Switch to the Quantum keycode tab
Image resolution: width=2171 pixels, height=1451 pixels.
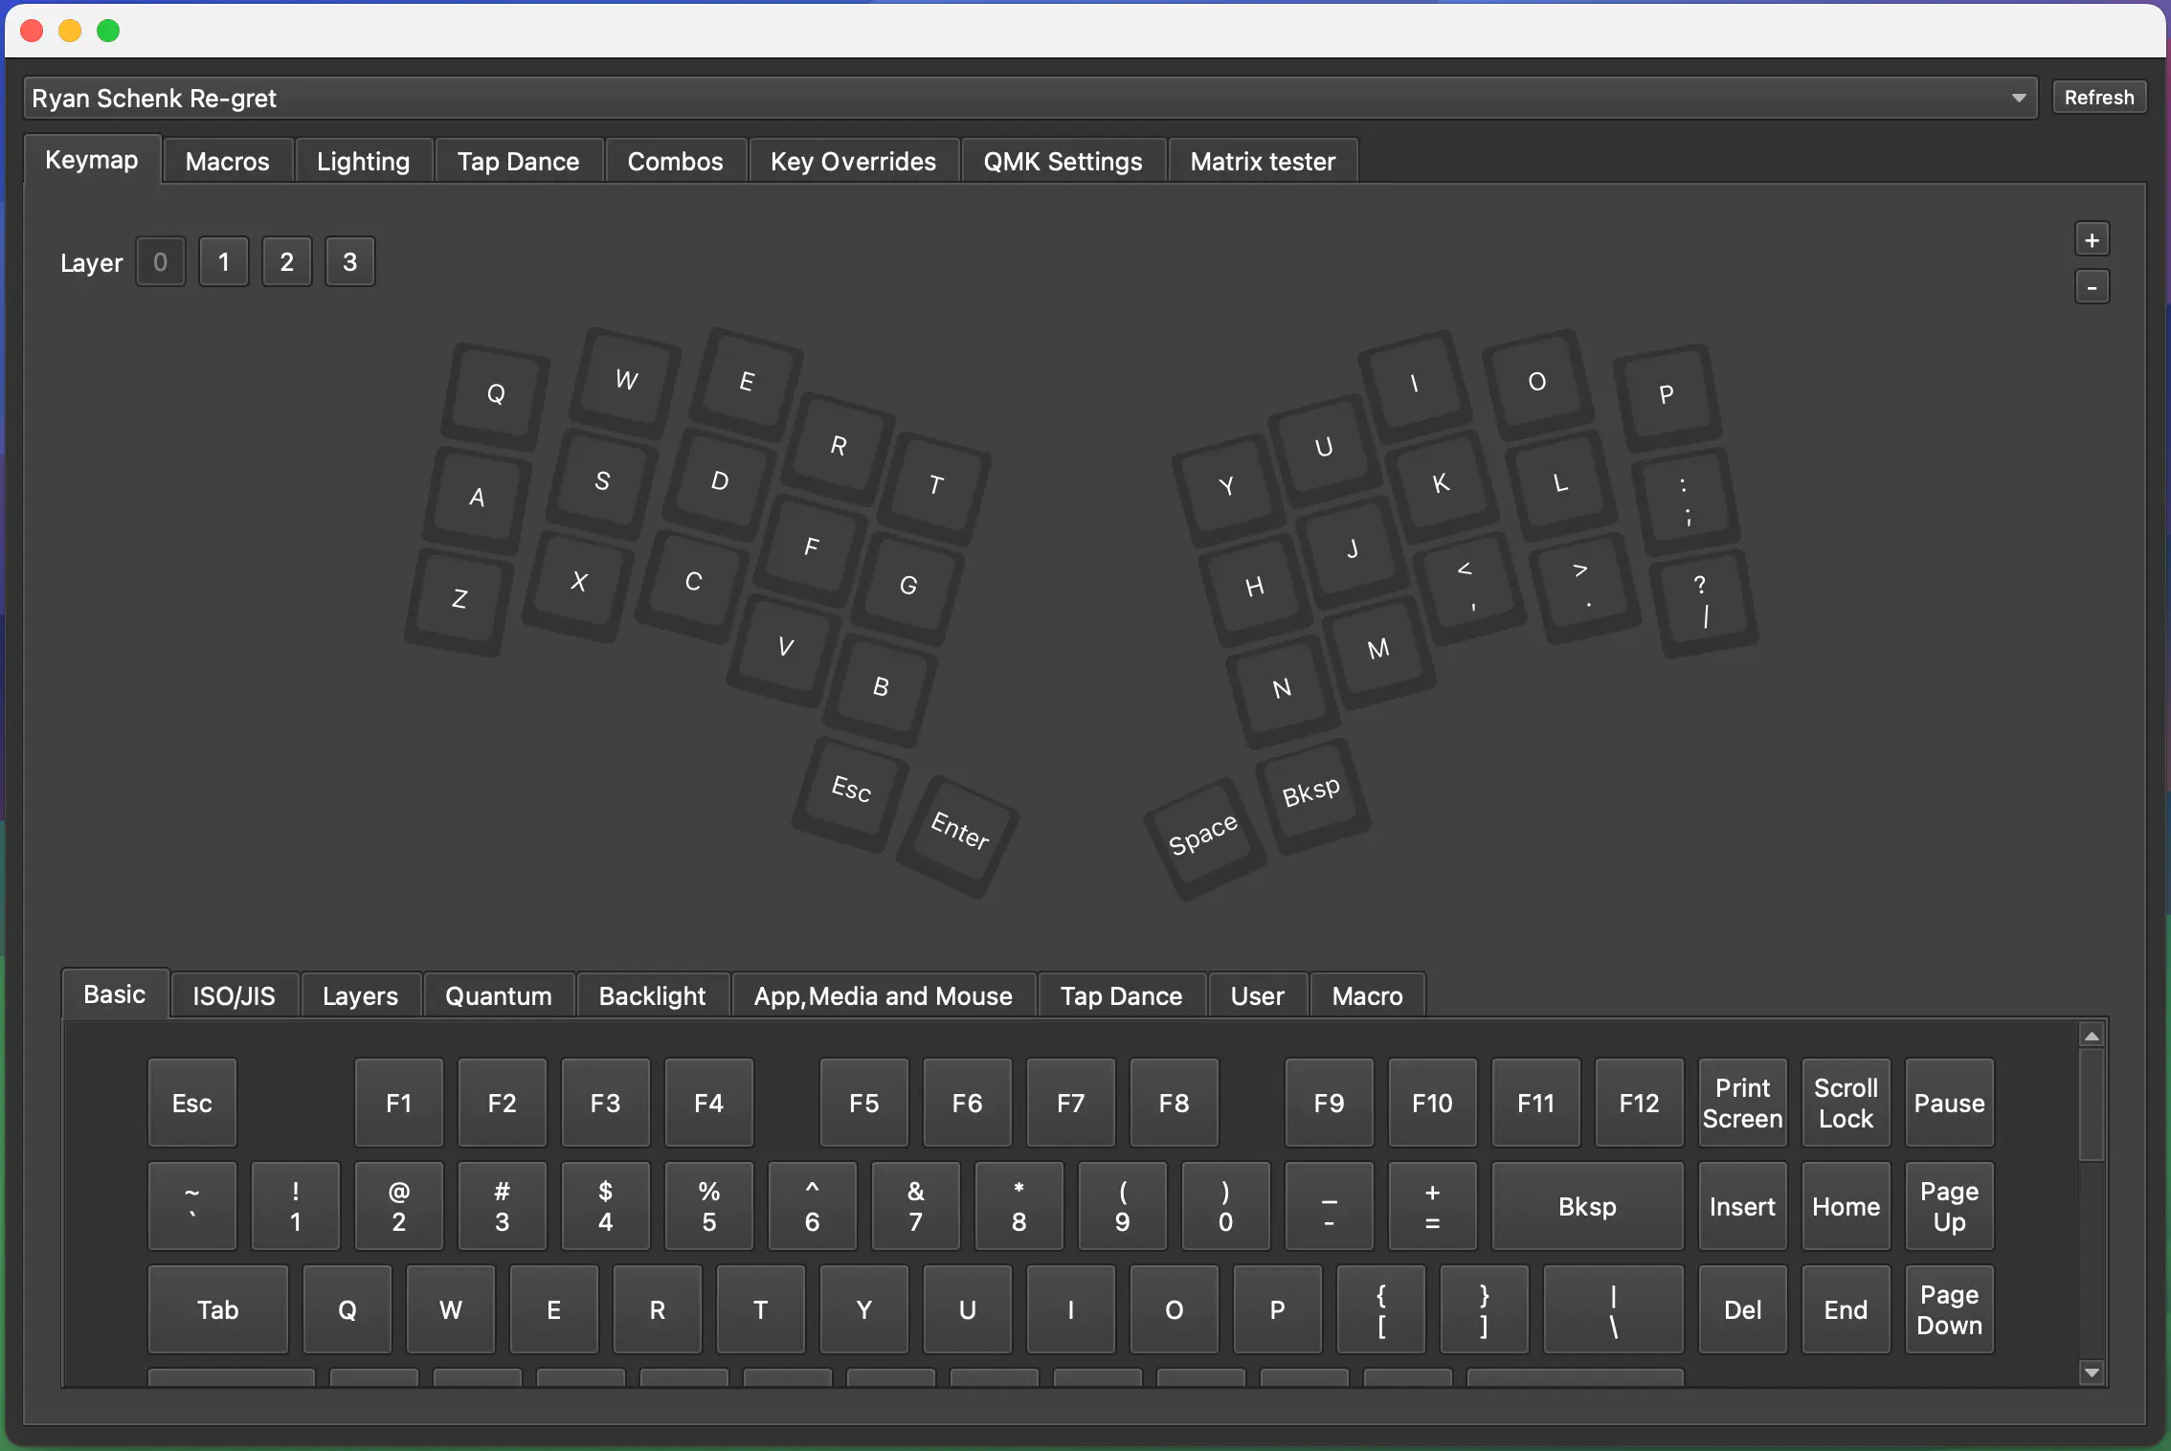tap(498, 995)
